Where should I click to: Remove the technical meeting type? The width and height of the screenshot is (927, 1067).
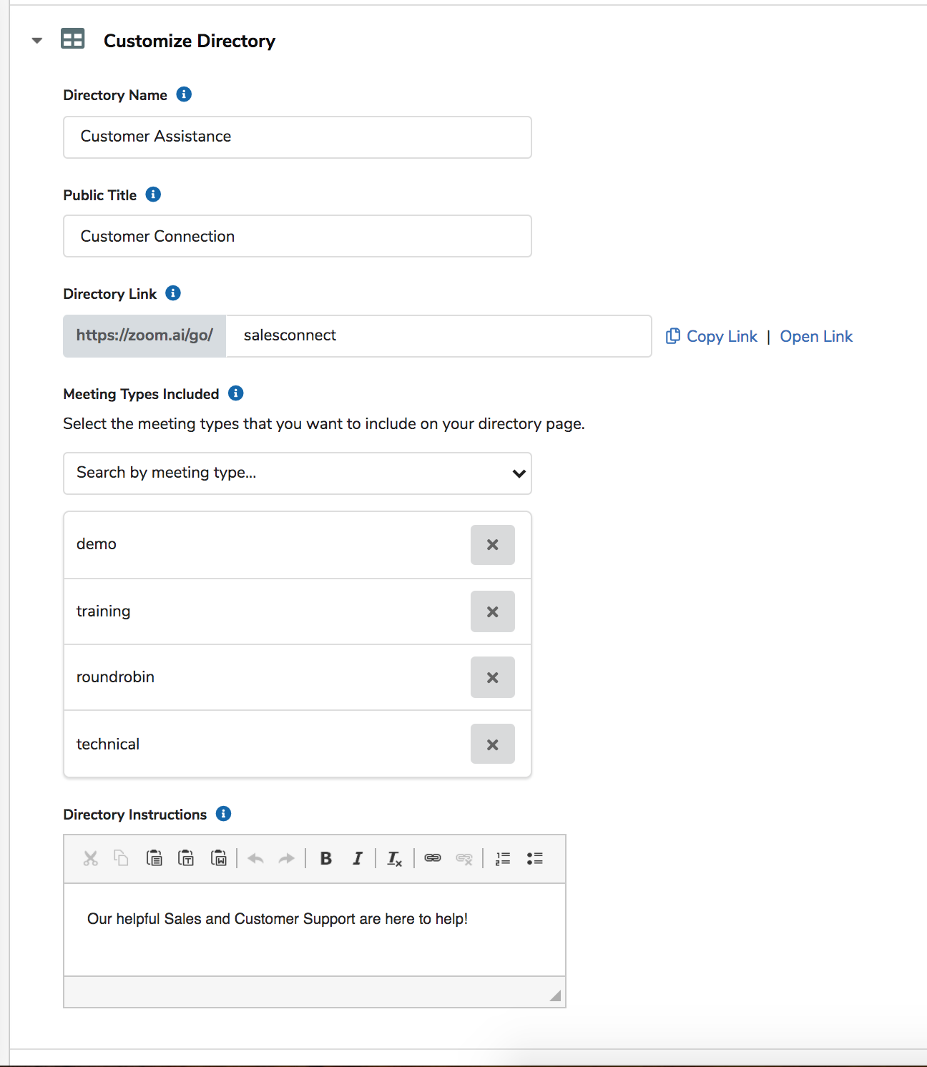point(493,744)
